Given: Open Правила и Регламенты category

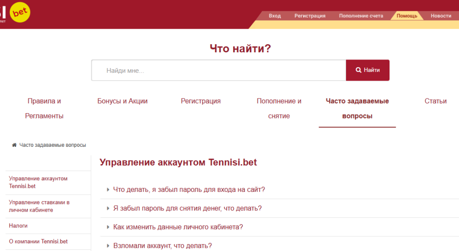Looking at the screenshot, I should [44, 108].
